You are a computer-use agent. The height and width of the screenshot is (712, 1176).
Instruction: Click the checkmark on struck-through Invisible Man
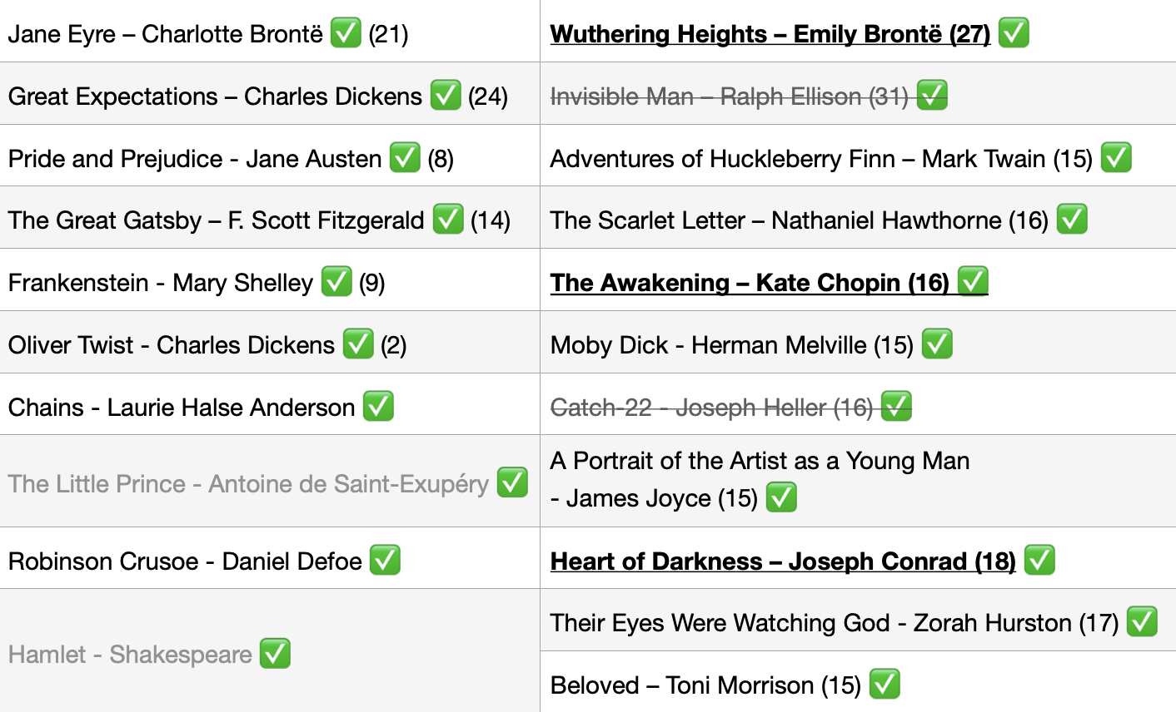(932, 95)
